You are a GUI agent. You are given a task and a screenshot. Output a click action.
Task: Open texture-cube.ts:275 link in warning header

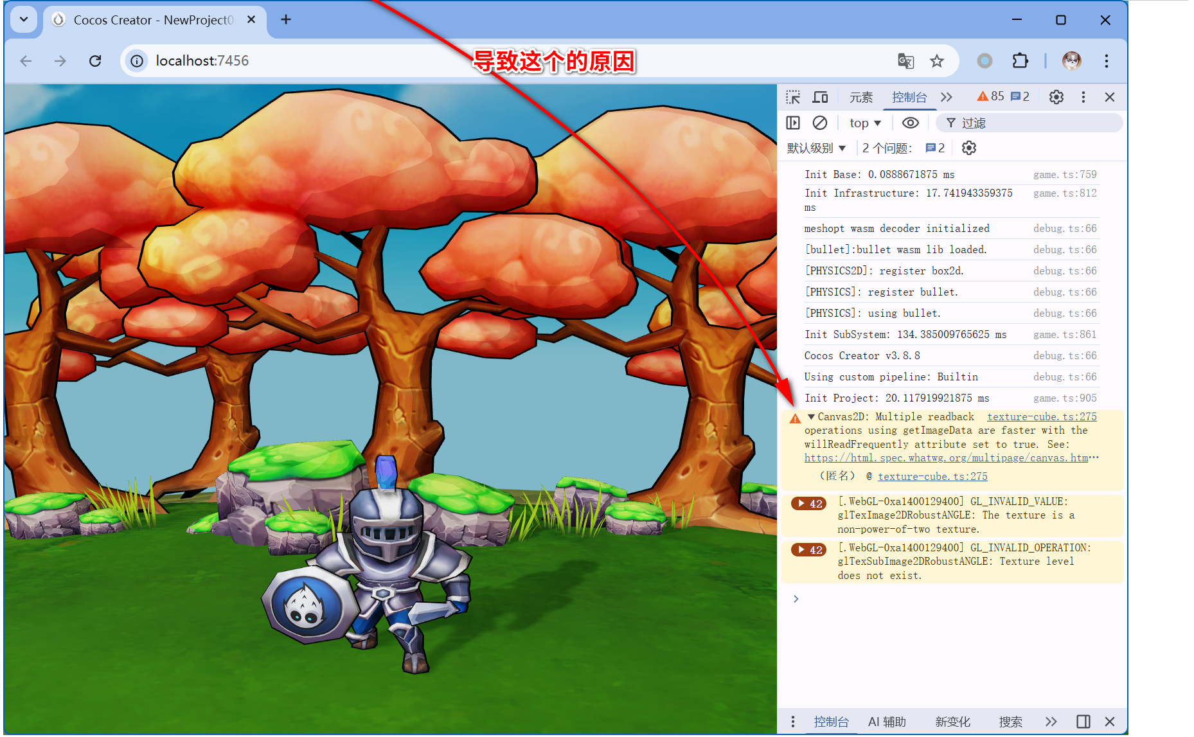1042,417
